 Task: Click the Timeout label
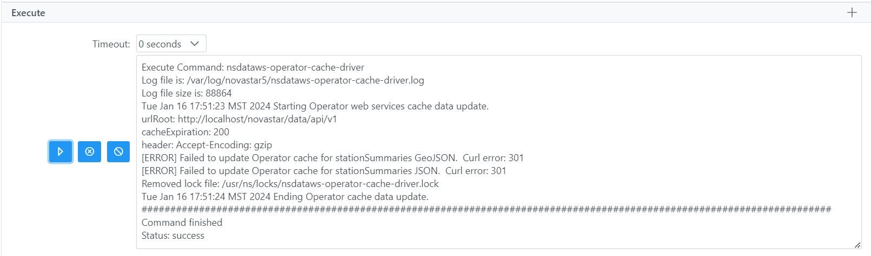(x=111, y=44)
